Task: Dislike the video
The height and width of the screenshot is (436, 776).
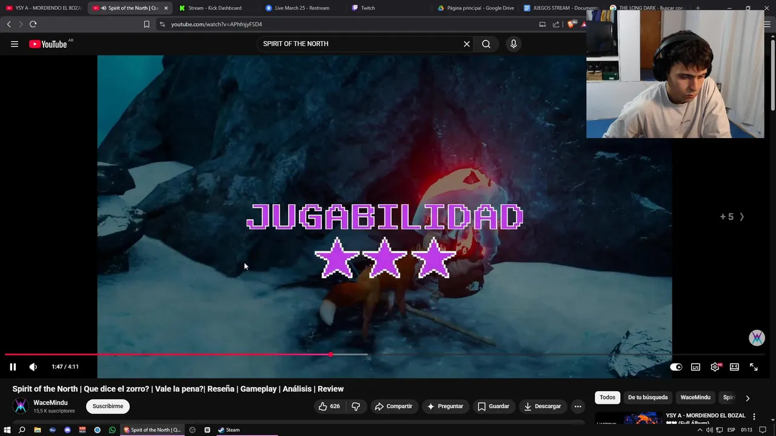Action: pos(356,406)
